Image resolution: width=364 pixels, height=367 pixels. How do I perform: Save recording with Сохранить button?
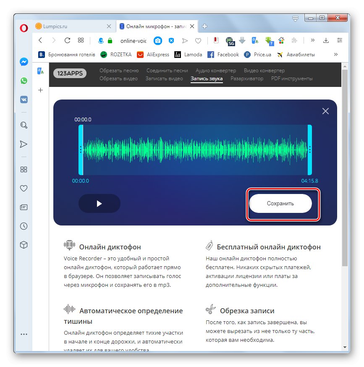click(x=280, y=203)
